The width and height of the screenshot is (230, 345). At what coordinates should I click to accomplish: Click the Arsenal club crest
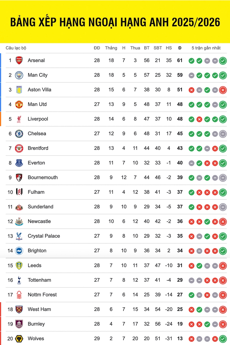tap(19, 60)
